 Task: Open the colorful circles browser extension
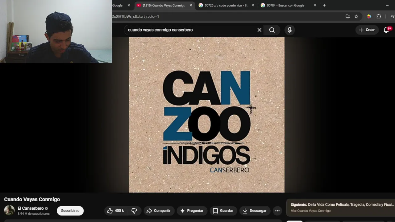point(369,16)
